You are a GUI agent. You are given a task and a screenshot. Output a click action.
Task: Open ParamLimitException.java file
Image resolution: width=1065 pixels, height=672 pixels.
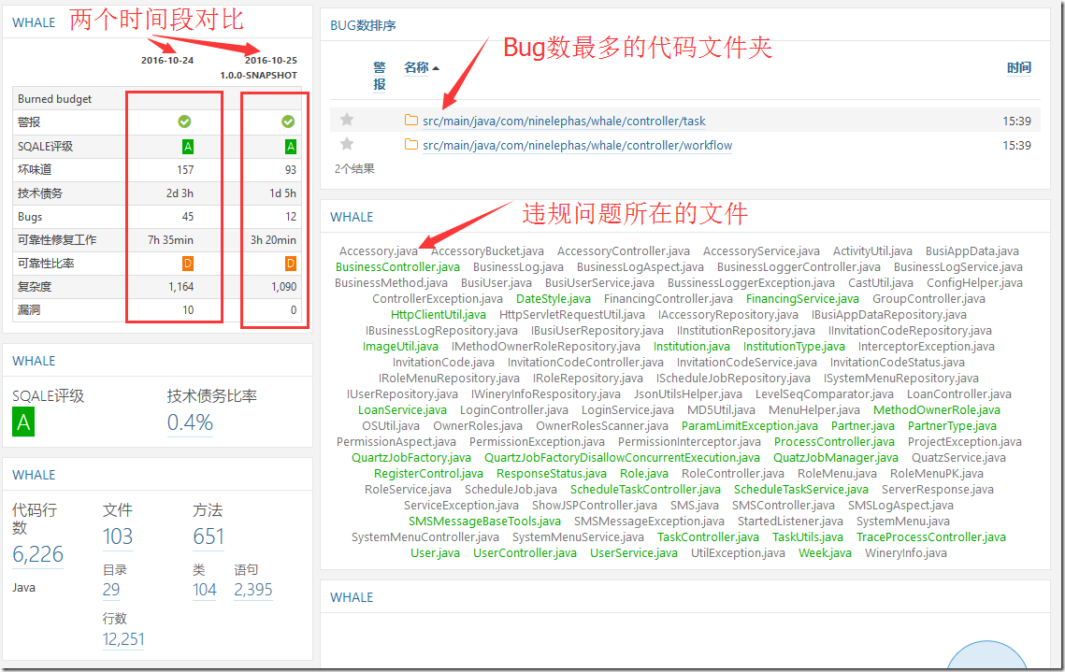(749, 425)
